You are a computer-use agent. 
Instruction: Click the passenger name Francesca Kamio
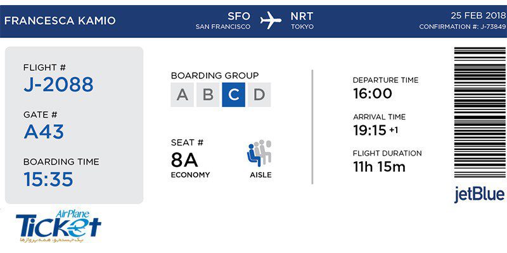click(60, 21)
